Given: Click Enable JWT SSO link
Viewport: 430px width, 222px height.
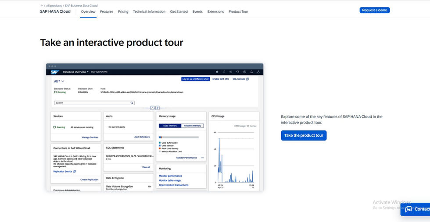Looking at the screenshot, I should pyautogui.click(x=220, y=79).
